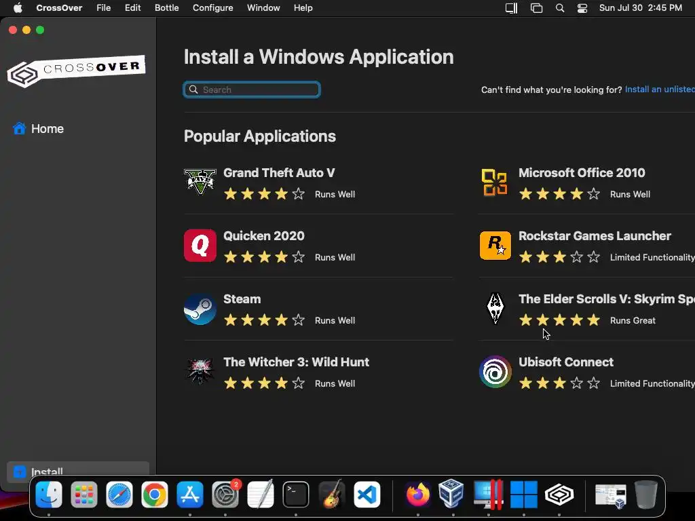Screen dimensions: 695x521
Task: Click the Skyrim dragon emblem icon
Action: pyautogui.click(x=495, y=309)
